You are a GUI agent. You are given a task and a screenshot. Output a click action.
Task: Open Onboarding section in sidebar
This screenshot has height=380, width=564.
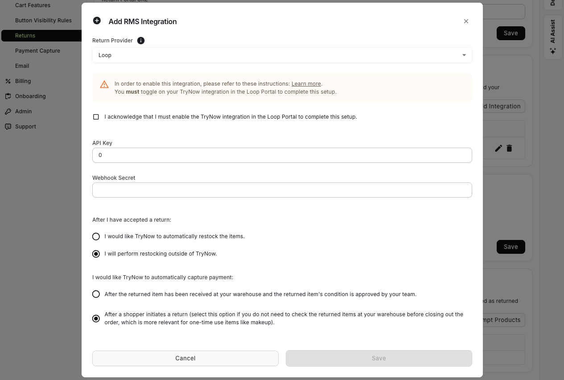(30, 96)
